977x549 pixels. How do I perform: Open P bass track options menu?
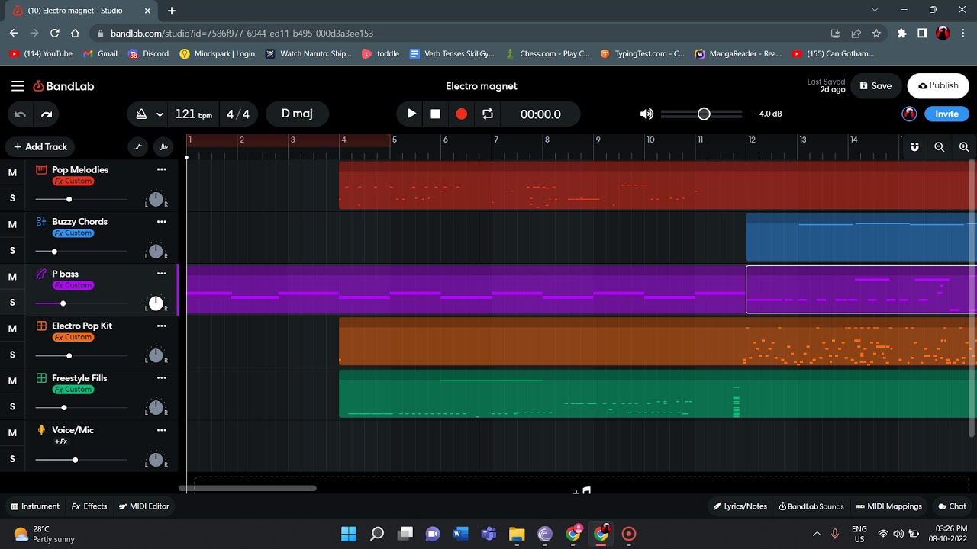pyautogui.click(x=161, y=273)
